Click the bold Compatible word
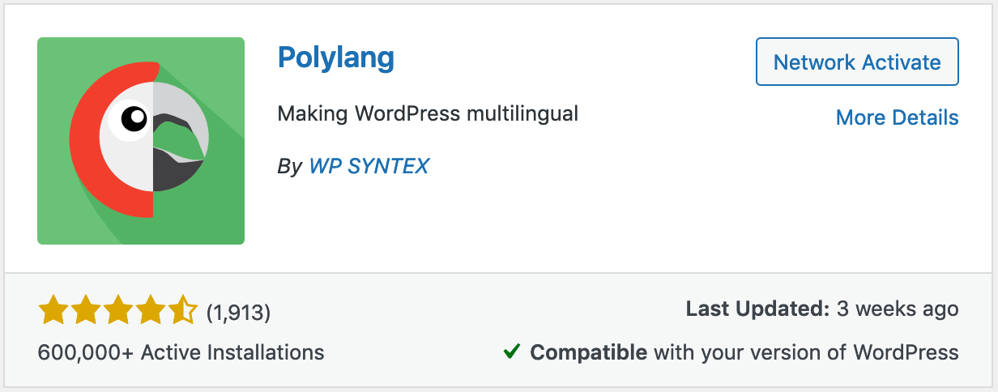Viewport: 998px width, 392px height. [x=588, y=352]
